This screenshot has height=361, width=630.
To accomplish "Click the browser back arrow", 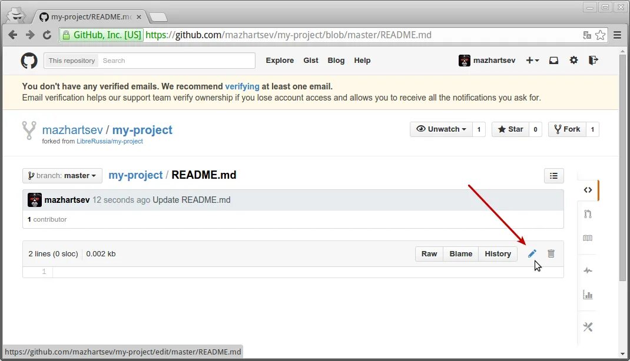I will [x=13, y=35].
